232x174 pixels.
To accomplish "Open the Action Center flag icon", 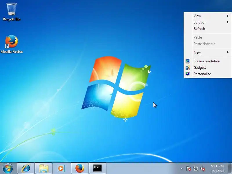I will point(188,168).
